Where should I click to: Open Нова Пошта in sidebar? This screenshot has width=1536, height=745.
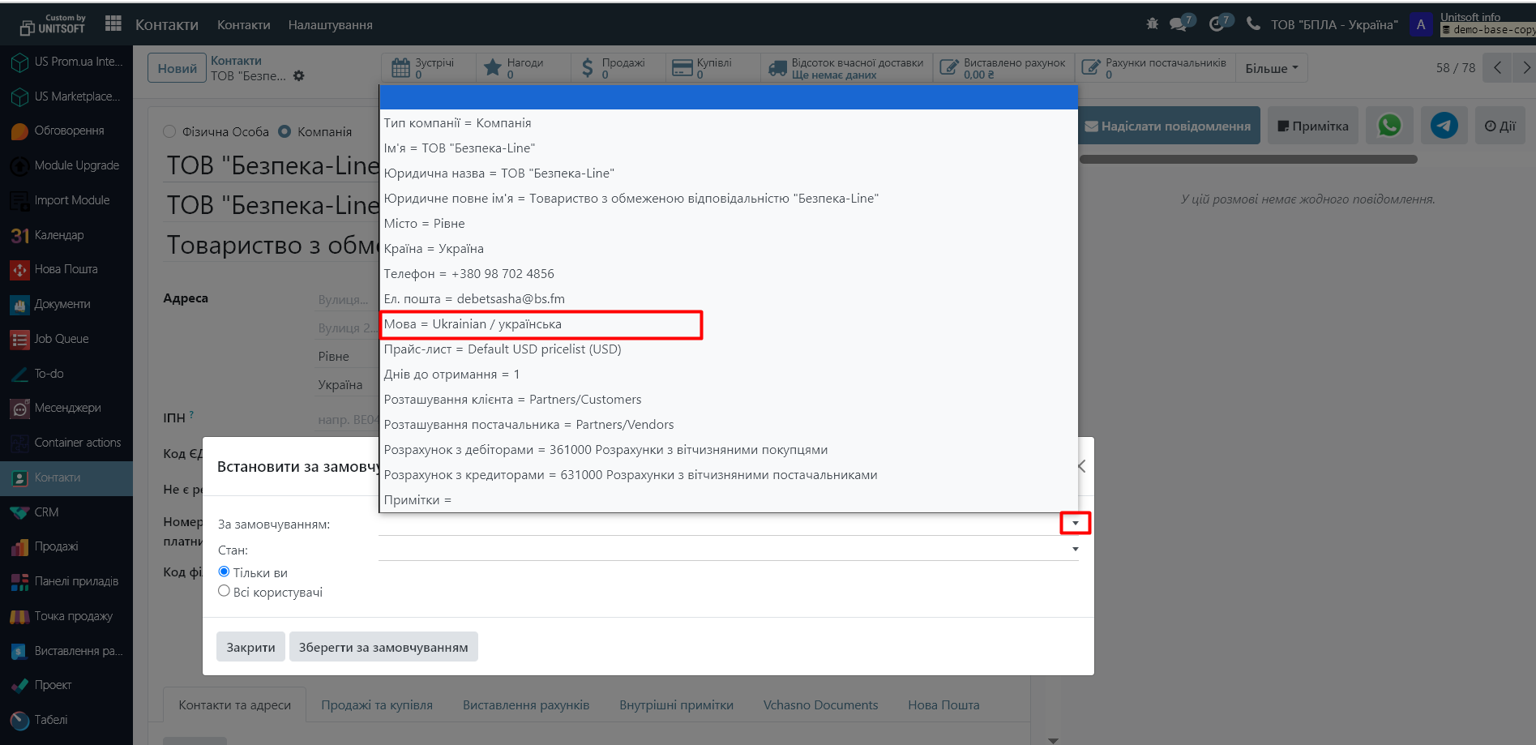pos(66,269)
